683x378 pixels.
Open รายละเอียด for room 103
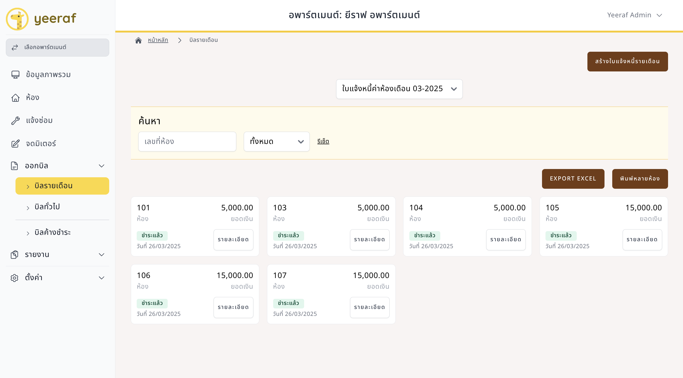(370, 240)
